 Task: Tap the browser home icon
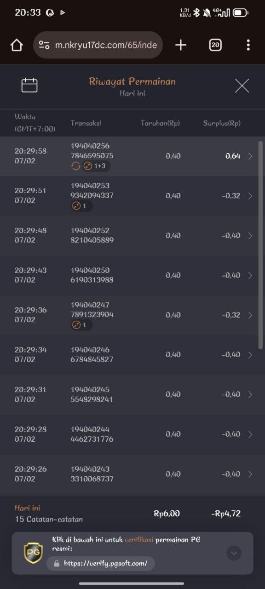click(x=17, y=45)
